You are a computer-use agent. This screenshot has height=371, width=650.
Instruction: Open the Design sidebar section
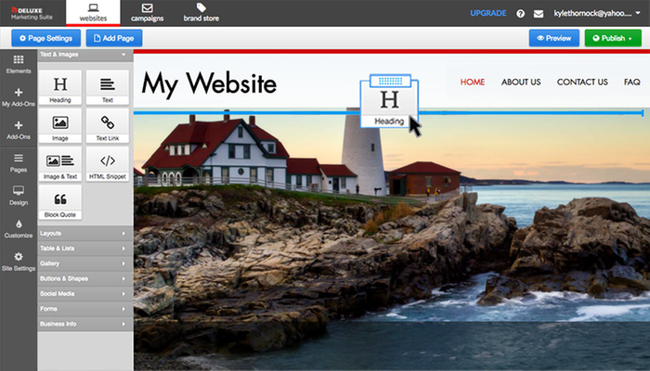pos(18,195)
